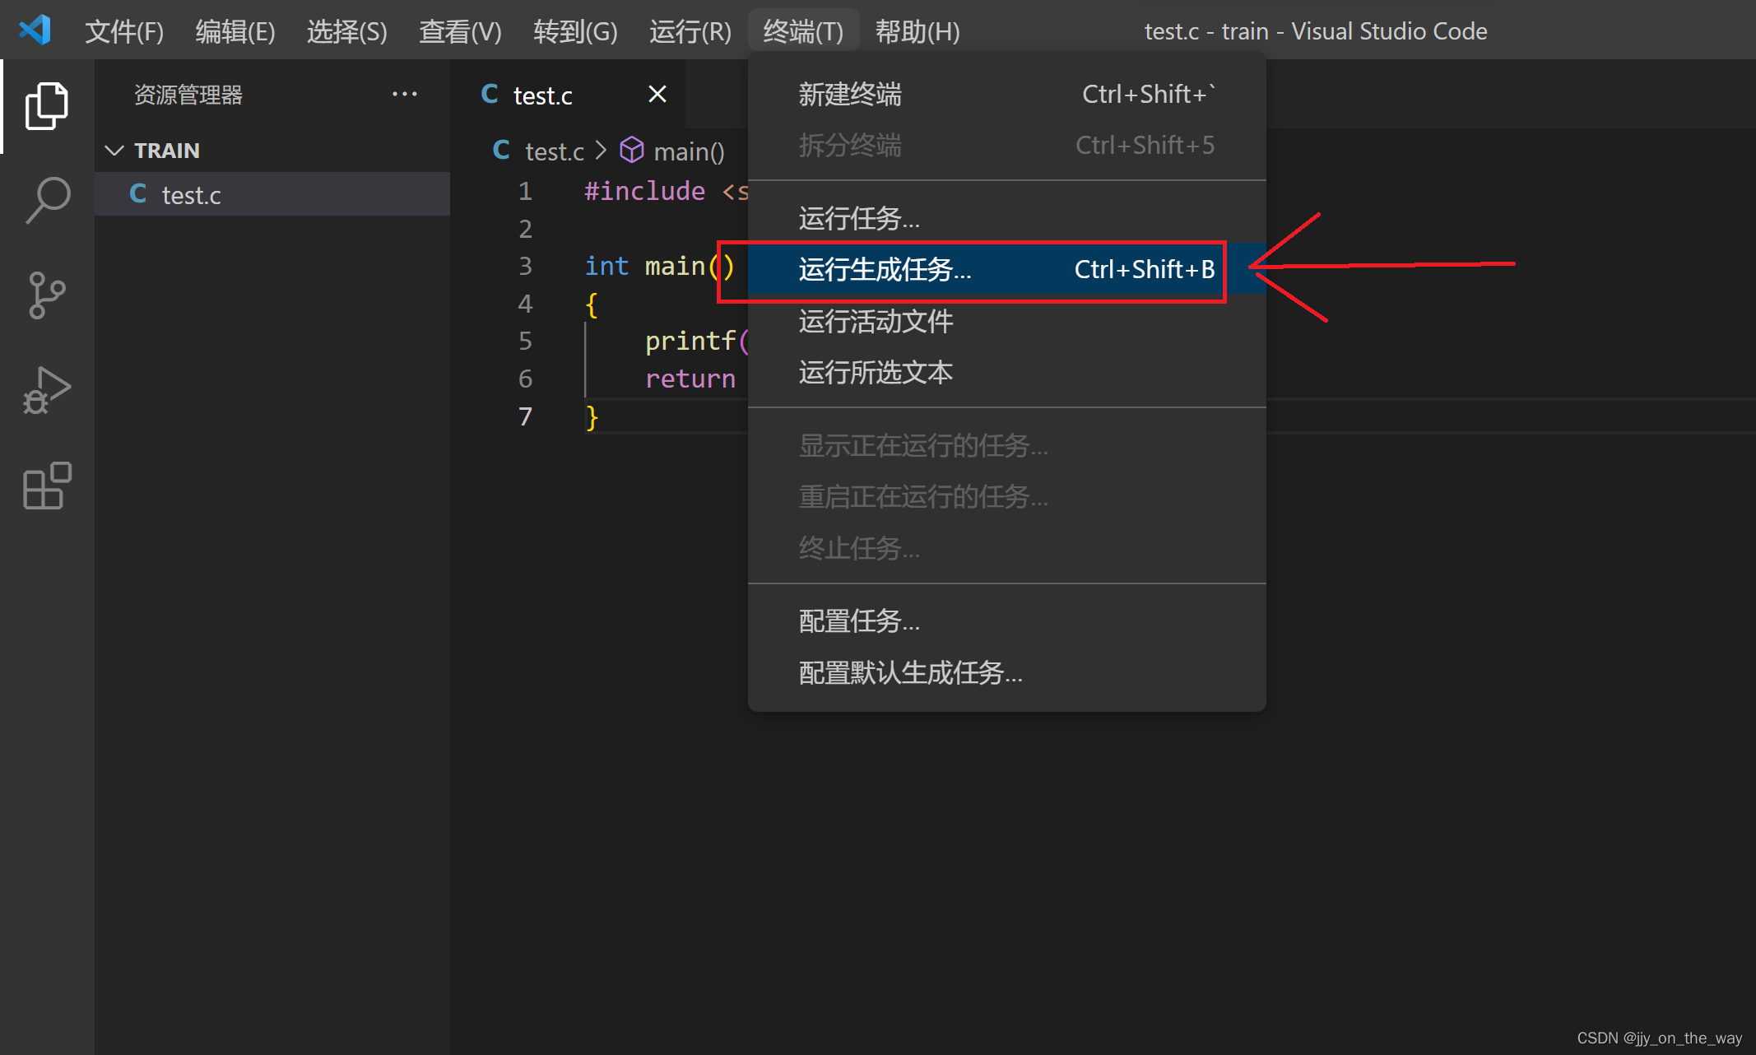
Task: Open the 运行(R) menu
Action: coord(690,30)
